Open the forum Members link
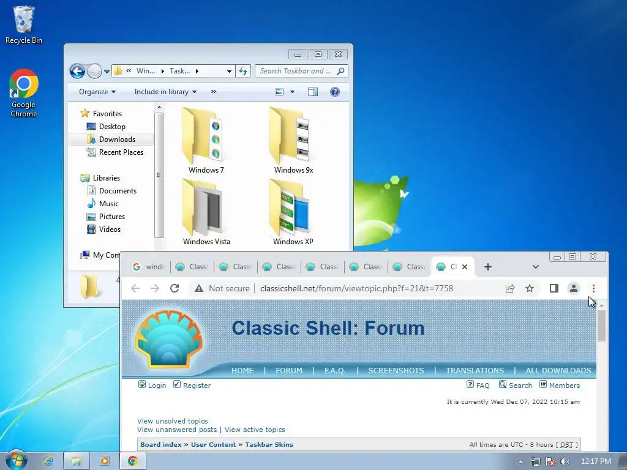This screenshot has width=627, height=470. click(x=560, y=385)
